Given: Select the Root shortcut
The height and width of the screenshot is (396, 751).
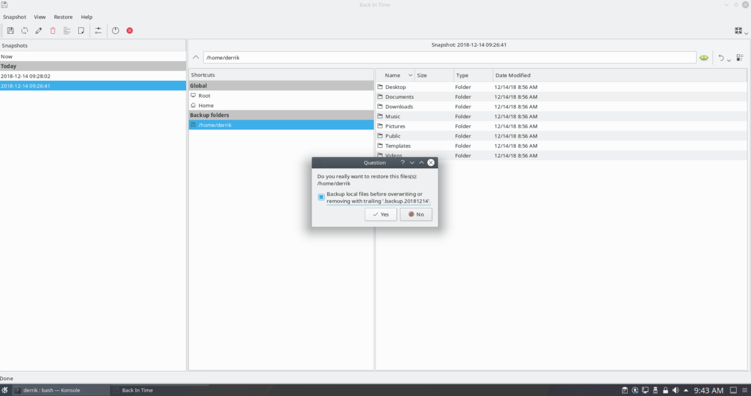Looking at the screenshot, I should 281,96.
